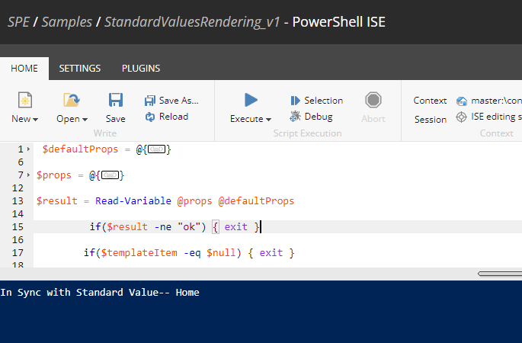
Task: Click the Selection label
Action: pos(324,101)
